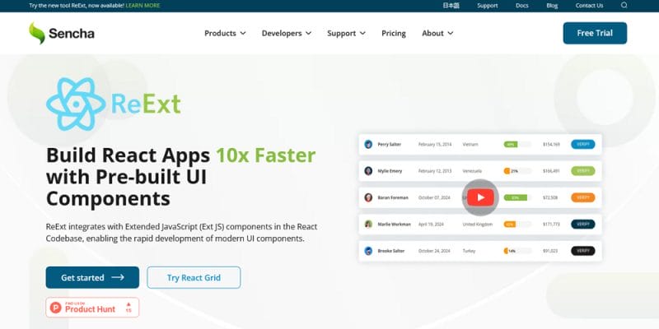Screen dimensions: 659x329
Task: Go to the Pricing page
Action: (x=394, y=34)
